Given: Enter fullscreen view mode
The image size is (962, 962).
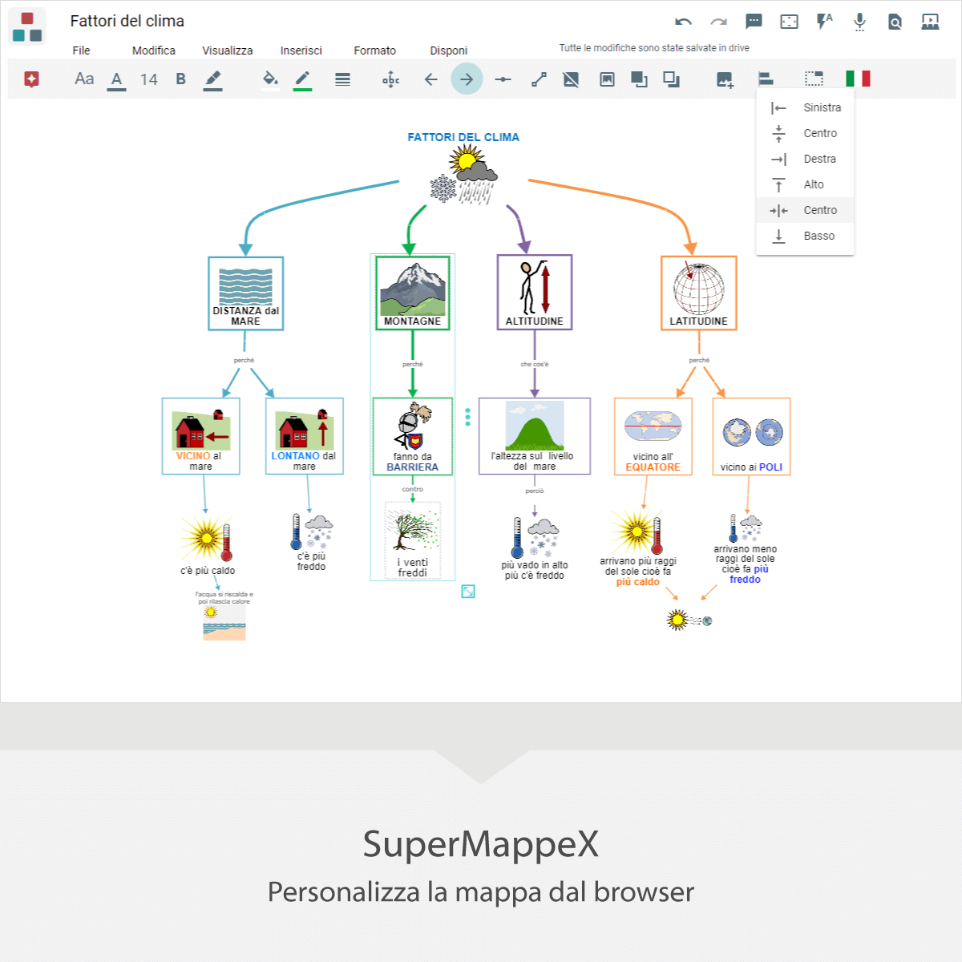Looking at the screenshot, I should (790, 22).
